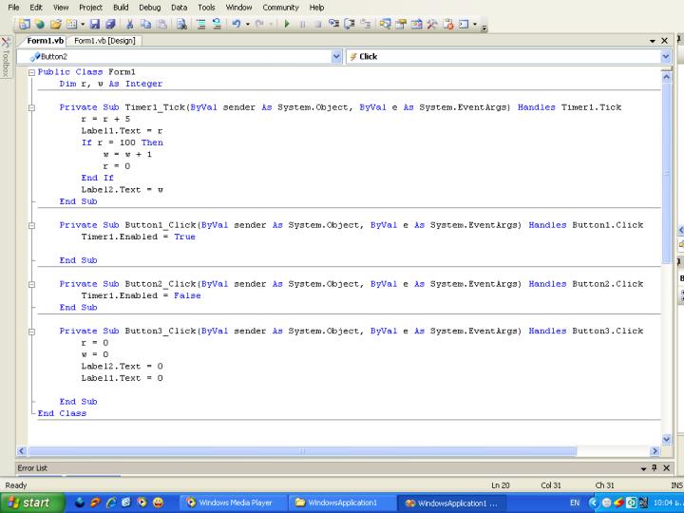Viewport: 684px width, 513px height.
Task: Click the Step Into toolbar icon
Action: (333, 24)
